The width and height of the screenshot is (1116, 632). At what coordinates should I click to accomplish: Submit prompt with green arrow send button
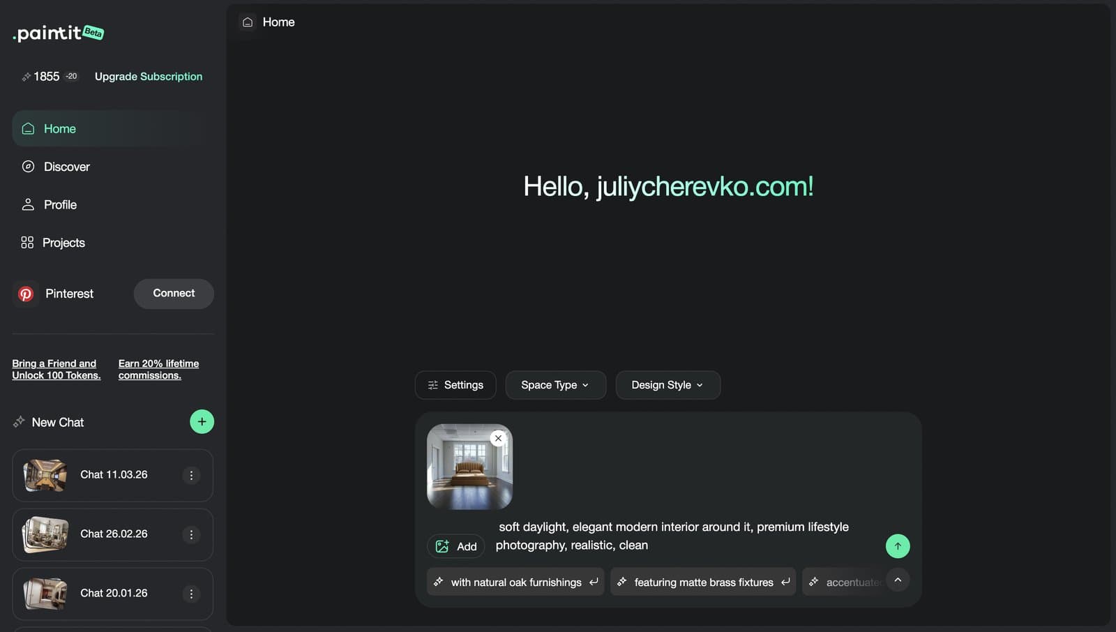[897, 546]
